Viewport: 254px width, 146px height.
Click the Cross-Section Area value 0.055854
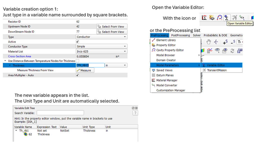pyautogui.click(x=82, y=56)
